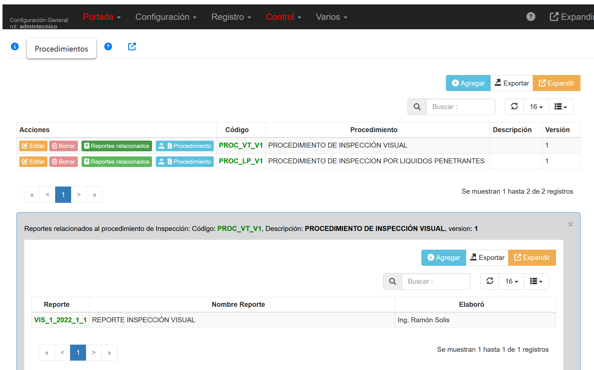Open the upper table columns list dropdown

(x=561, y=107)
